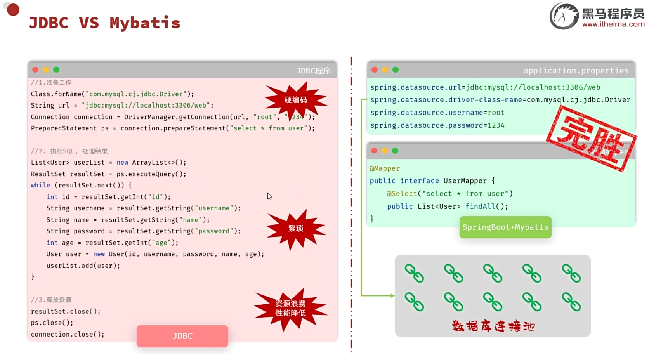Image resolution: width=649 pixels, height=354 pixels.
Task: Click the comment //3.释放资源
Action: [x=51, y=300]
